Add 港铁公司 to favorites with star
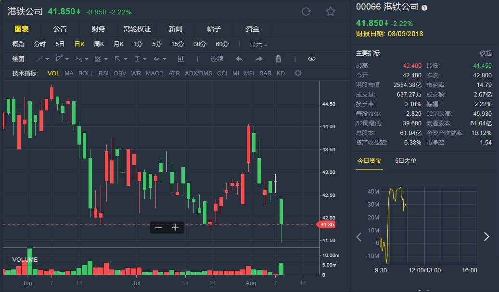The height and width of the screenshot is (292, 499). click(331, 12)
